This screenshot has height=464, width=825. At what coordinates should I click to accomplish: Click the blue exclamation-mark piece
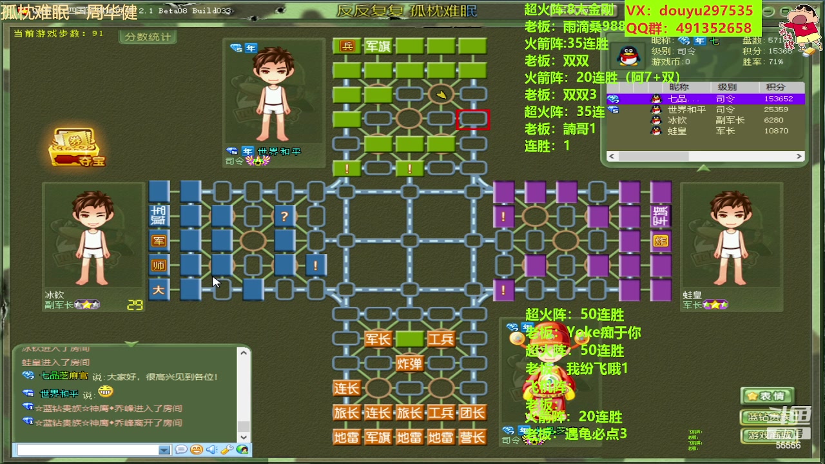(x=316, y=265)
